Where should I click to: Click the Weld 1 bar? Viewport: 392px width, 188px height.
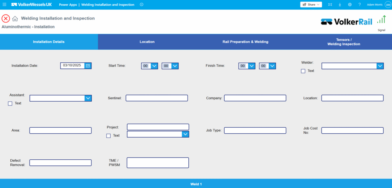(x=196, y=184)
